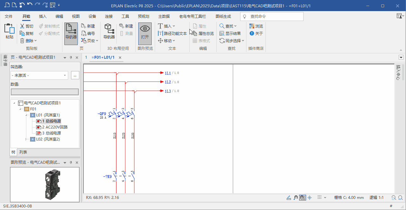Expand the L02 (风淋室2) tree node

27,139
